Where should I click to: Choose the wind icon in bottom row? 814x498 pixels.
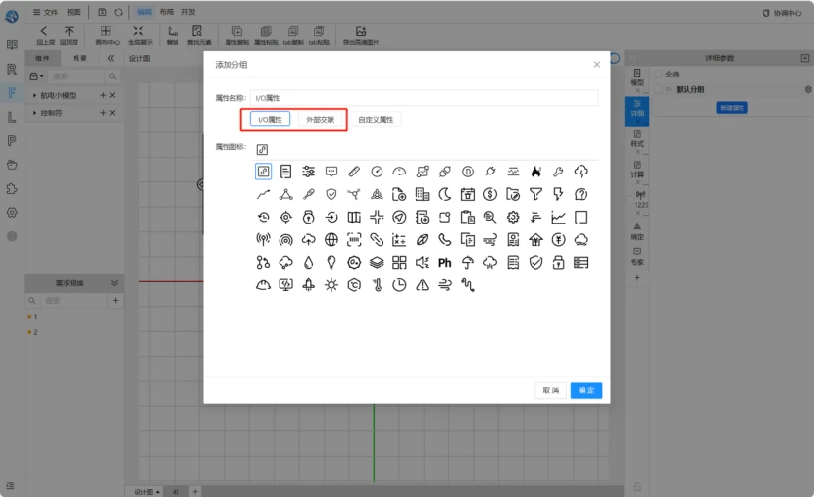[x=445, y=285]
